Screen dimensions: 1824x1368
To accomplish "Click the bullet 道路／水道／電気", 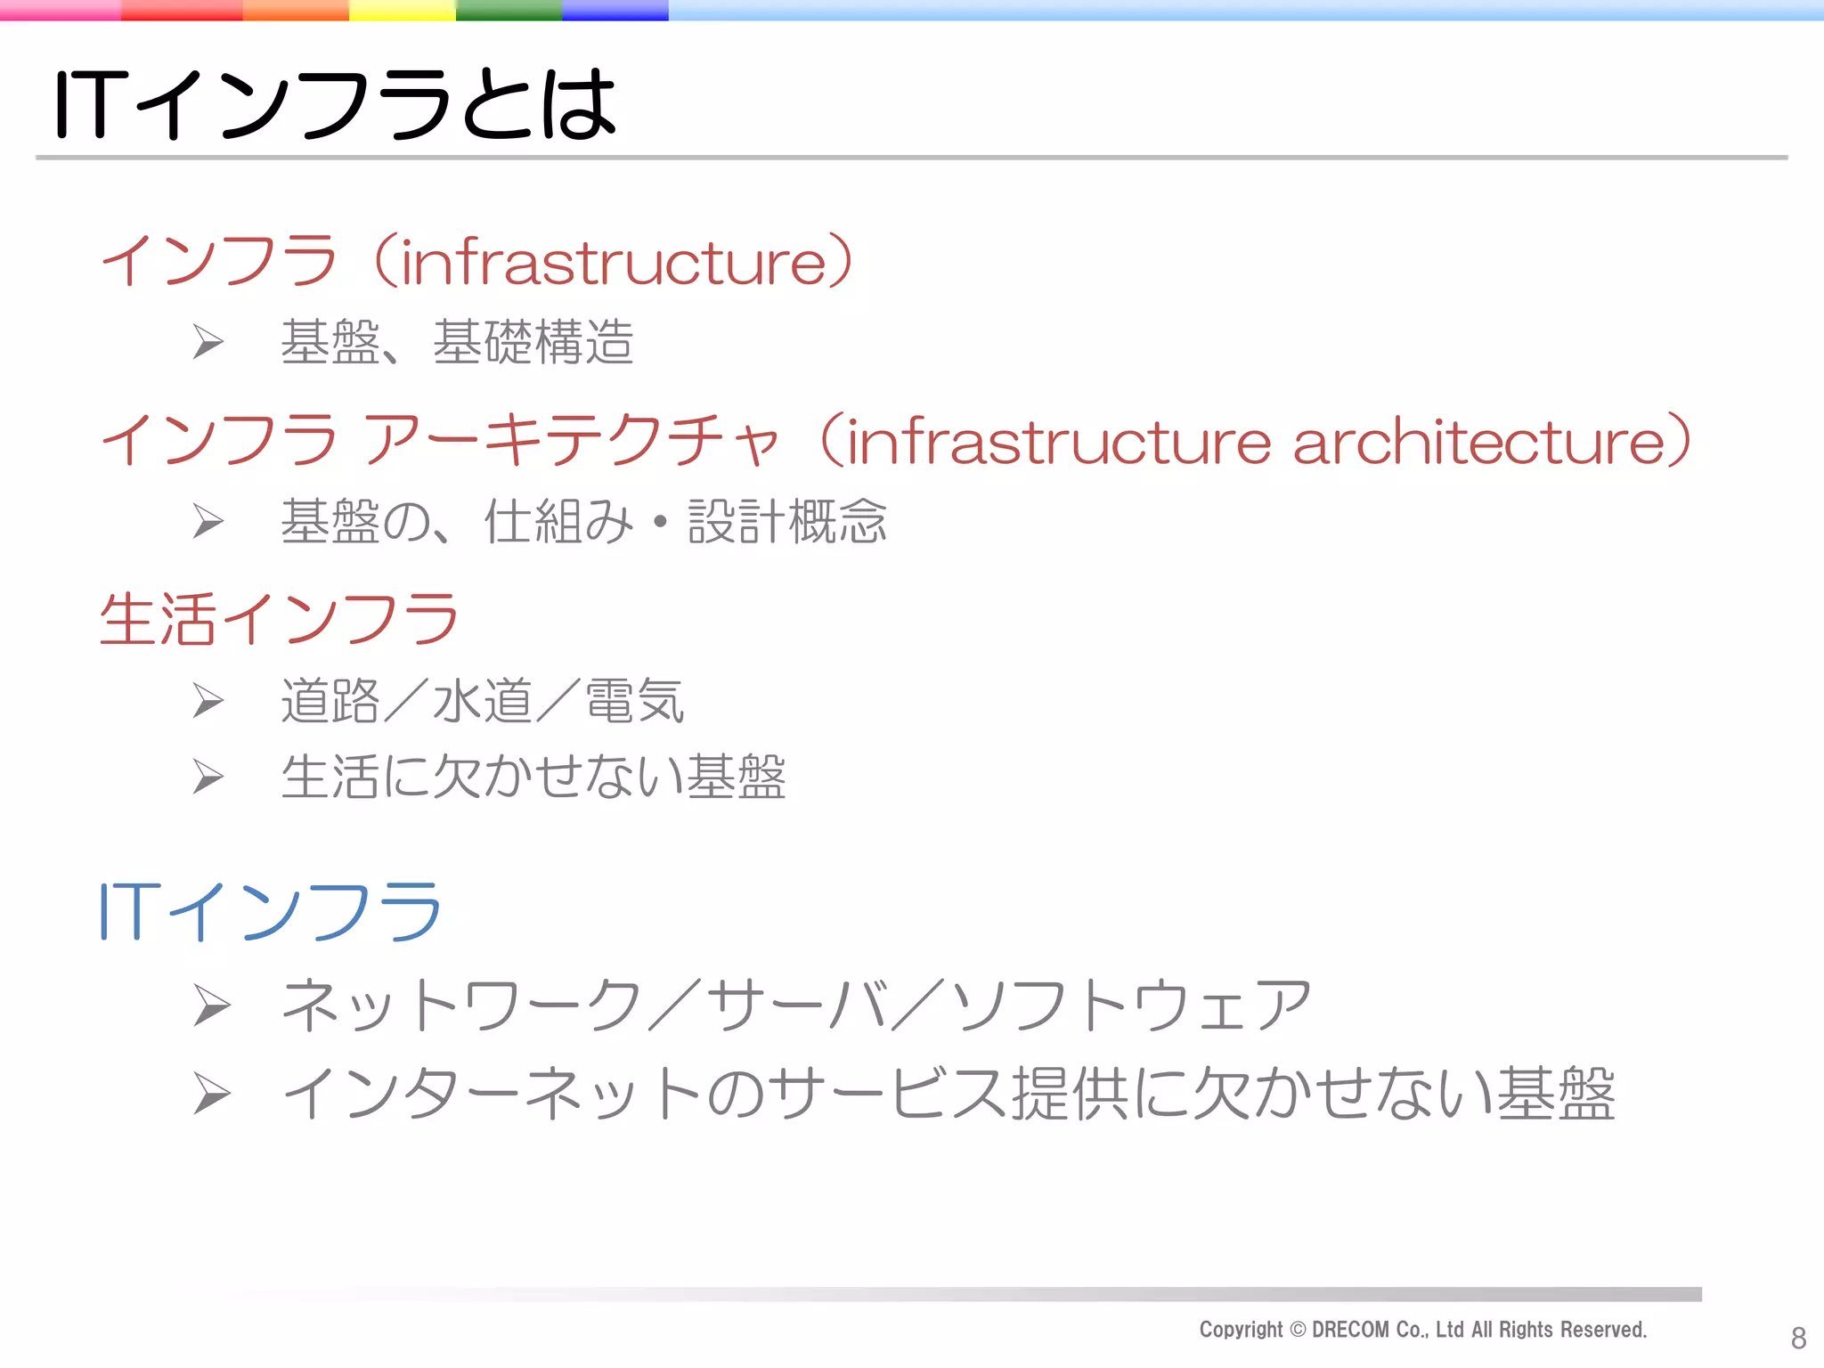I will [483, 701].
